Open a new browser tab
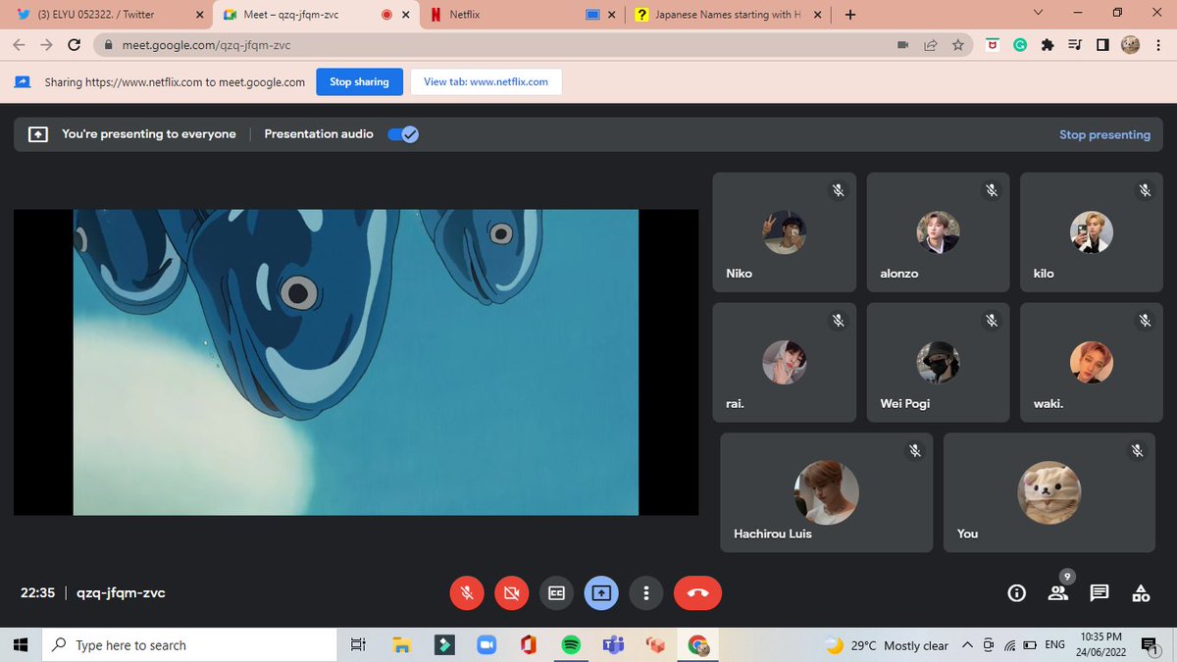 click(x=849, y=15)
